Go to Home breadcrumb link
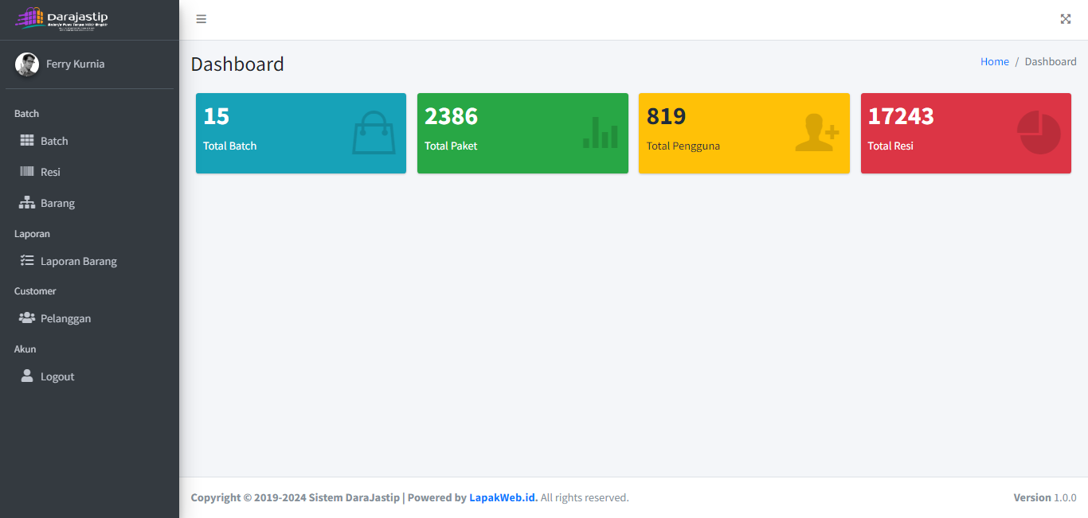This screenshot has height=518, width=1088. tap(994, 61)
